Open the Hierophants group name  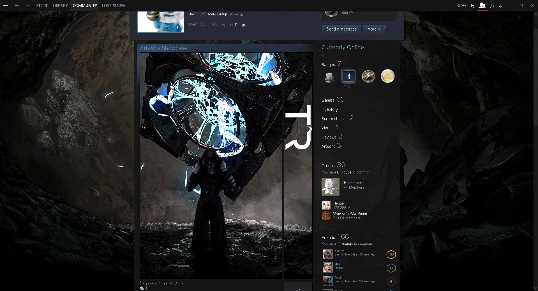coord(354,183)
